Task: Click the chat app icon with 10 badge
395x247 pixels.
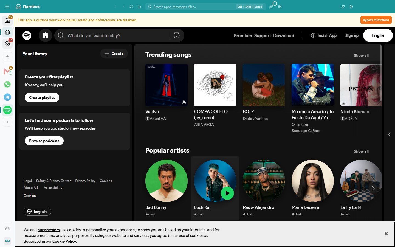Action: [7, 44]
